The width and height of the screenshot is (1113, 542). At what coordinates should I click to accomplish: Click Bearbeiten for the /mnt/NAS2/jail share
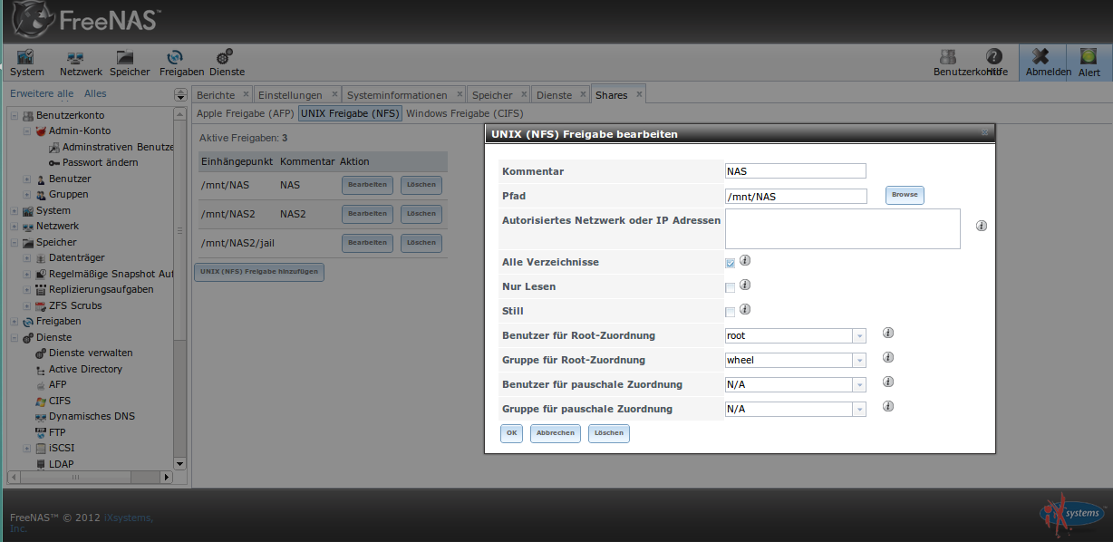coord(367,243)
